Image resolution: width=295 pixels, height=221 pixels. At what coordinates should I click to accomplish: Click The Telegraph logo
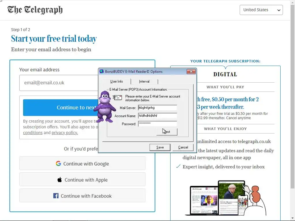coord(35,10)
